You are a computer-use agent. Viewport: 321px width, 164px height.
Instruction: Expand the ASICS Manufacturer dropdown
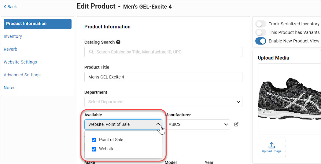(x=197, y=124)
